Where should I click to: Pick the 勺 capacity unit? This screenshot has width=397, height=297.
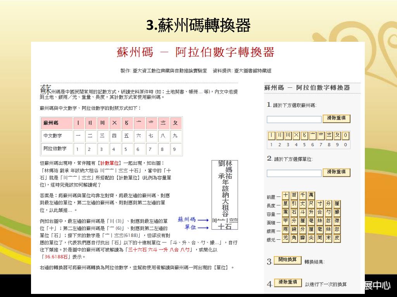tap(328, 213)
